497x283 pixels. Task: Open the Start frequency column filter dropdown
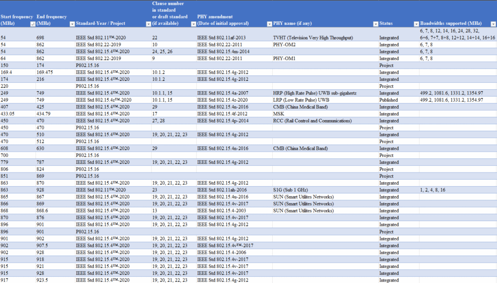point(32,24)
